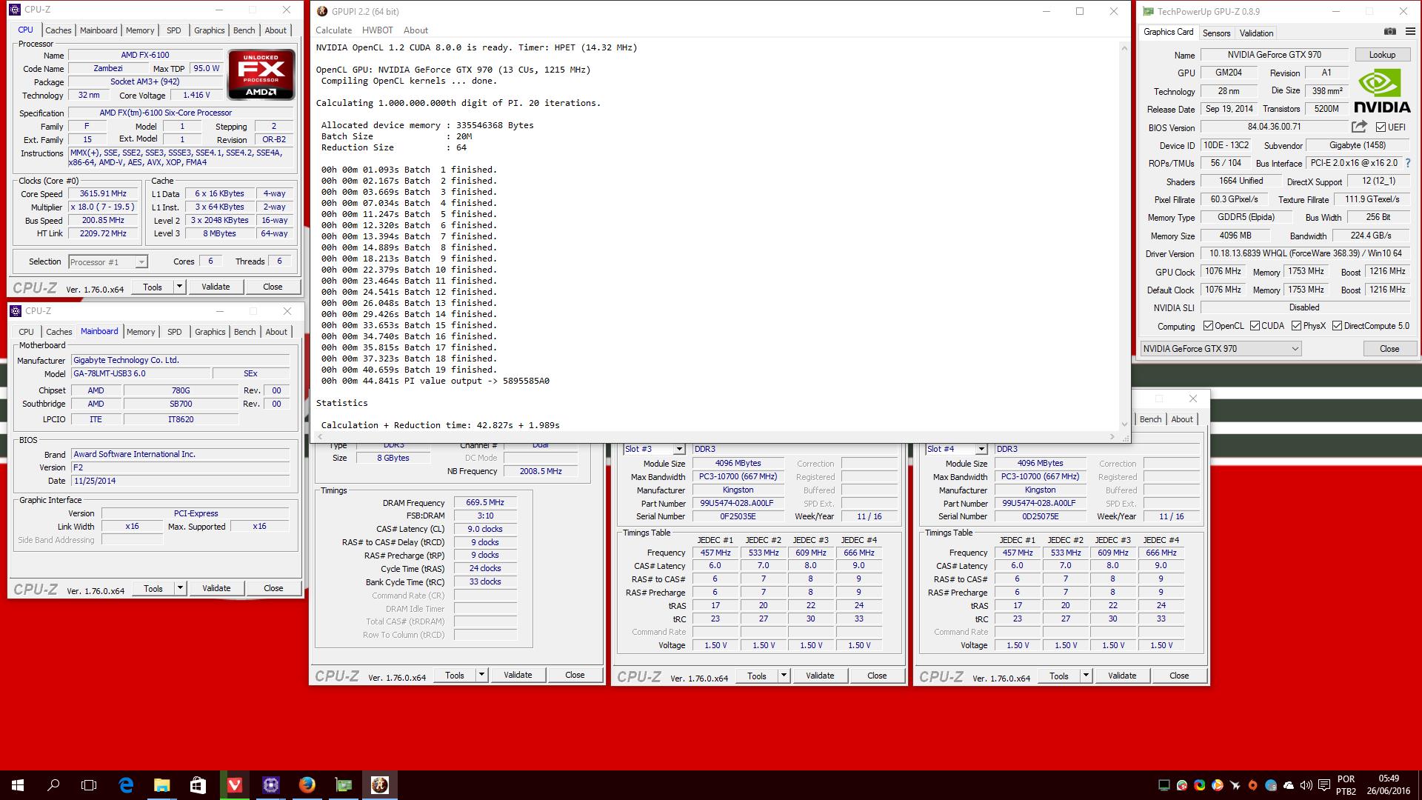1422x800 pixels.
Task: Switch to the Sensors tab in GPU-Z
Action: click(x=1216, y=33)
